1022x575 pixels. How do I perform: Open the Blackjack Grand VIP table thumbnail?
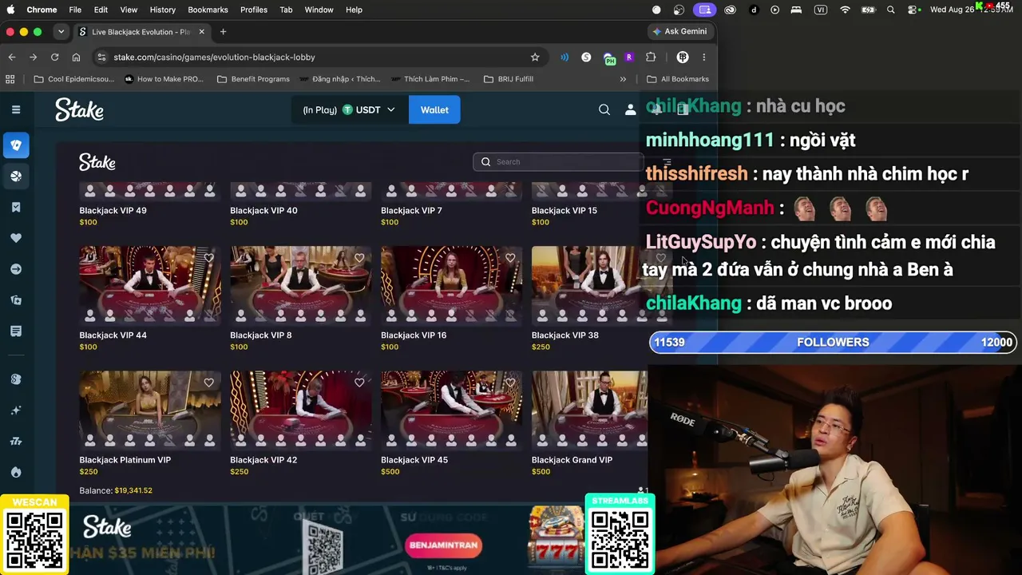coord(589,410)
